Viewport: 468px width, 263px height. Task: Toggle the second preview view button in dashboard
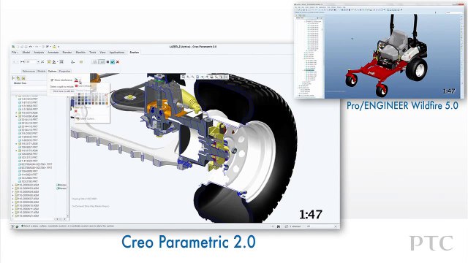tap(102, 61)
